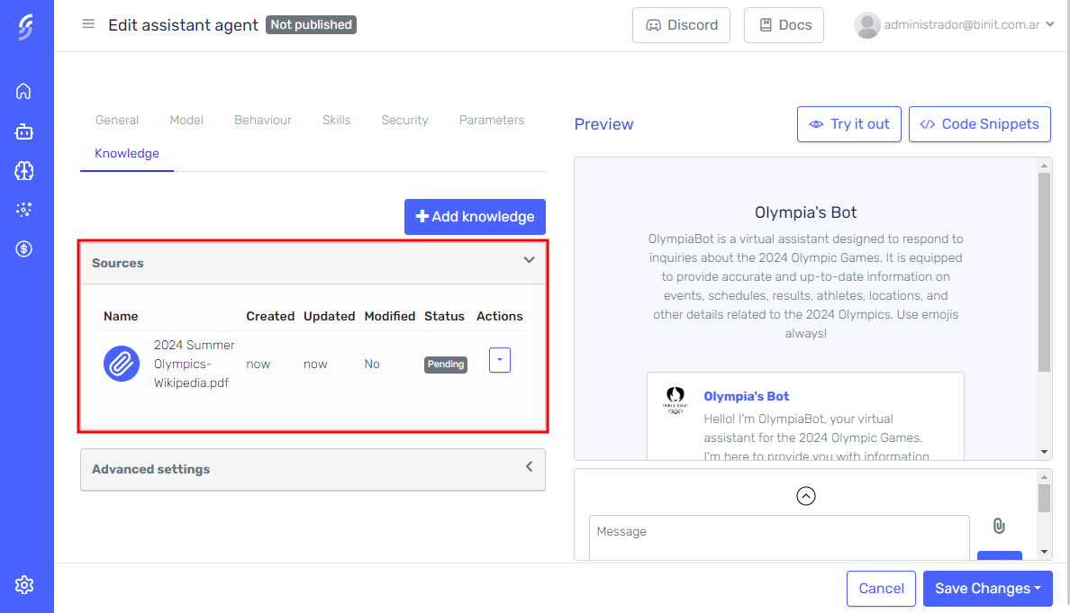Image resolution: width=1070 pixels, height=613 pixels.
Task: Switch to the Model tab
Action: 186,120
